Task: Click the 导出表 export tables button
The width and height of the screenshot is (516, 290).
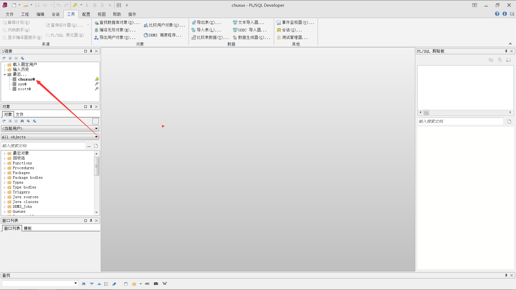Action: tap(206, 23)
